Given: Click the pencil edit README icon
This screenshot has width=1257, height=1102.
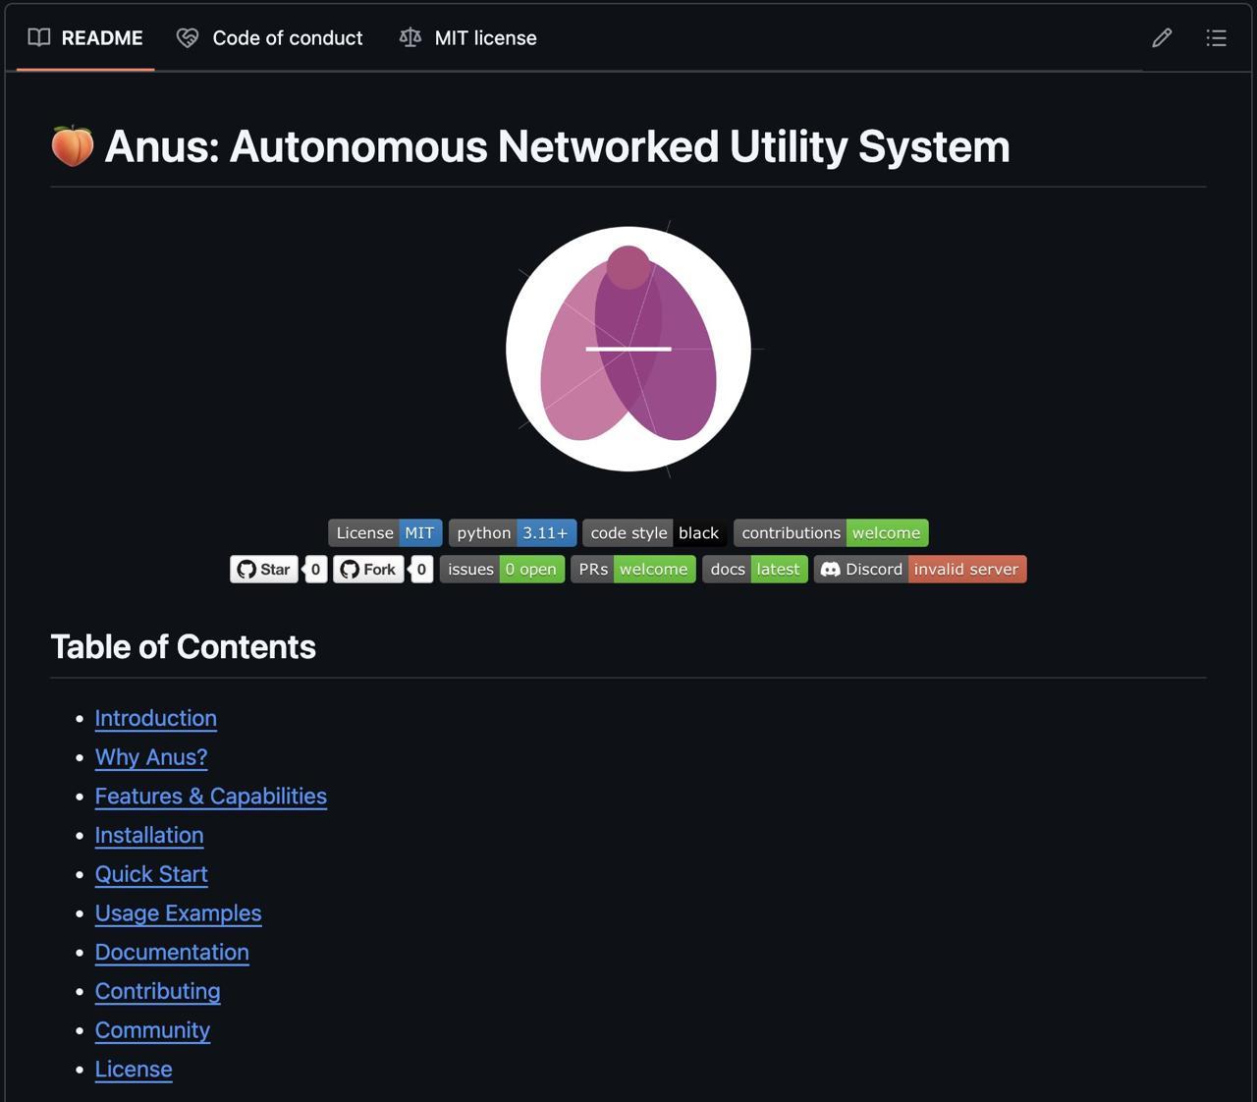Looking at the screenshot, I should click(1162, 38).
